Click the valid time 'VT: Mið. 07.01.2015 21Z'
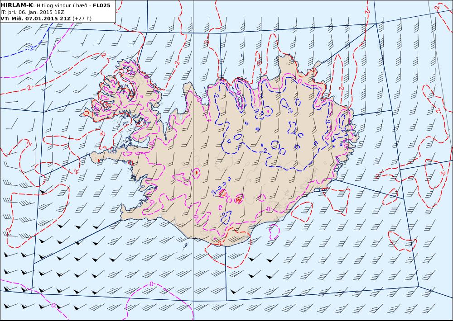 [35, 19]
